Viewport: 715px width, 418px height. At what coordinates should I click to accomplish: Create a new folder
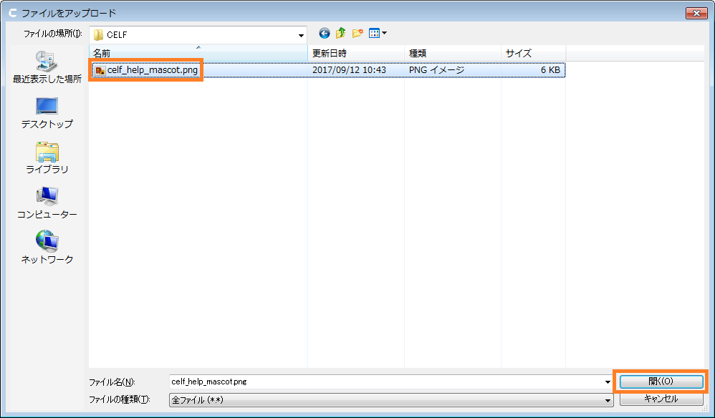coord(357,34)
